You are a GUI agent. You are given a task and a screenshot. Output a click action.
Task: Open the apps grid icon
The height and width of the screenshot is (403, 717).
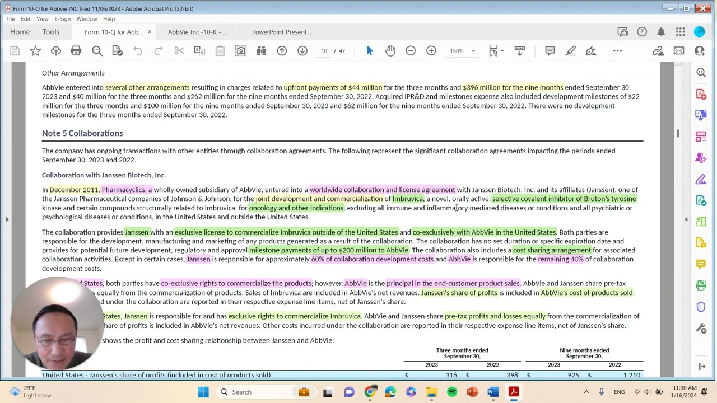(680, 32)
